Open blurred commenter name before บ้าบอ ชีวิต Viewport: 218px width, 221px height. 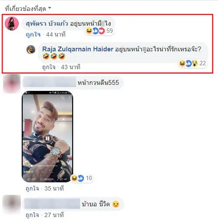tap(52, 204)
